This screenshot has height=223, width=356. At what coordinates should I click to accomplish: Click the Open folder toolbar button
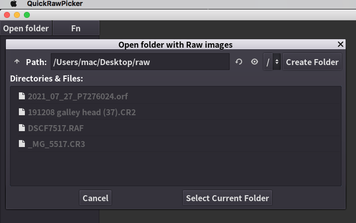click(x=26, y=28)
